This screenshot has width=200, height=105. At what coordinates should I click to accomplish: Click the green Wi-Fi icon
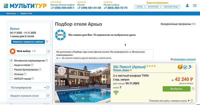(116, 93)
